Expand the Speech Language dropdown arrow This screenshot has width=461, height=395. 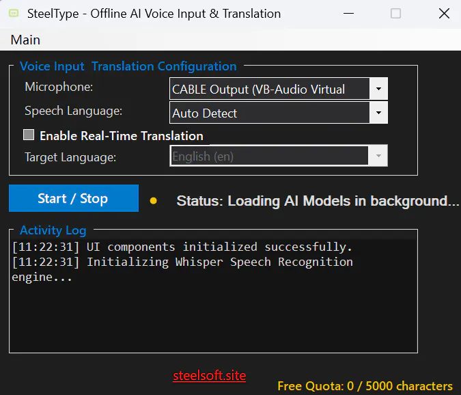click(378, 113)
